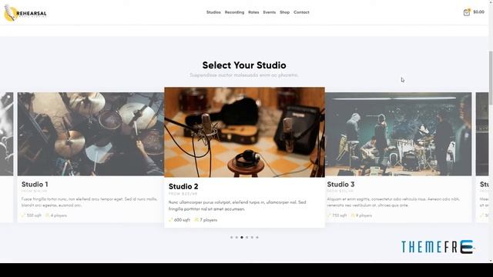The width and height of the screenshot is (493, 277).
Task: Open the Shop menu item
Action: pos(284,12)
